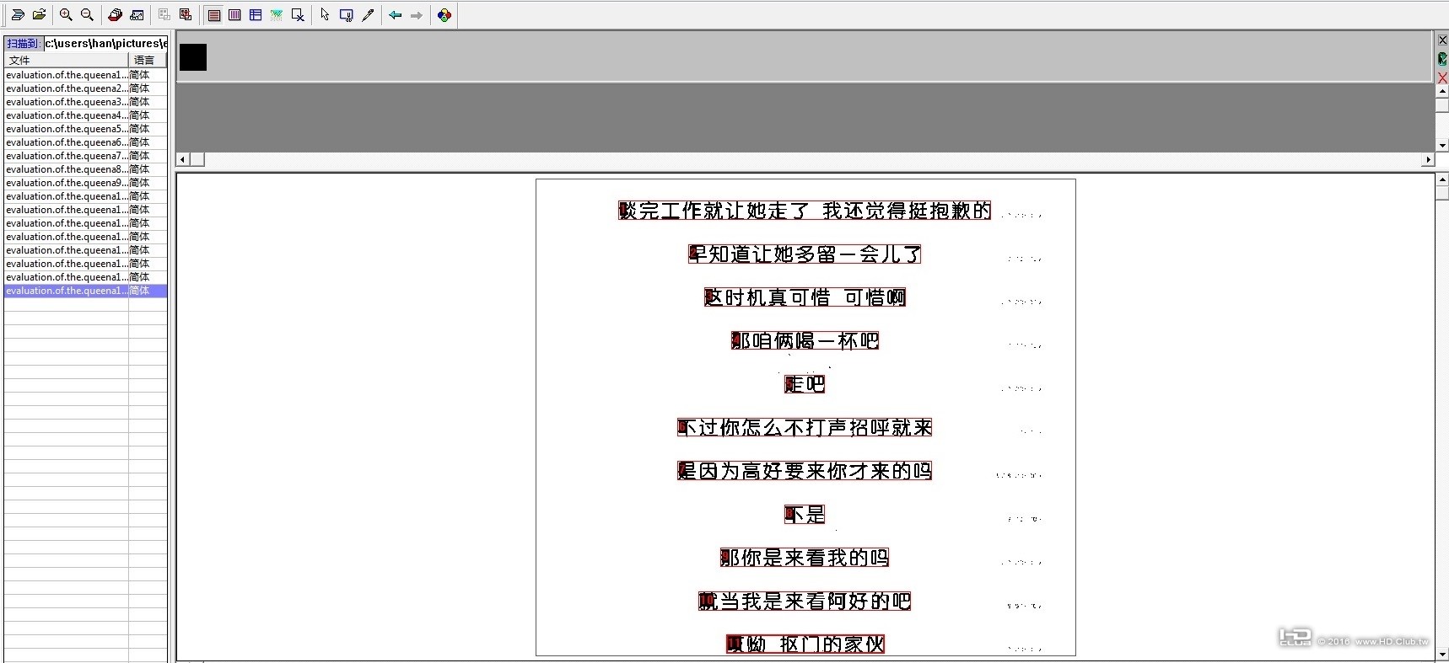
Task: Select the arrow pointer tool
Action: pyautogui.click(x=325, y=15)
